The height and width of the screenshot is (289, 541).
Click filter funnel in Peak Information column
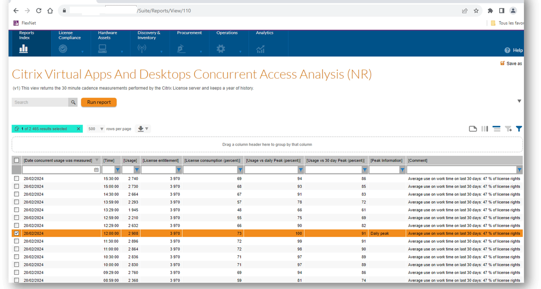[402, 170]
